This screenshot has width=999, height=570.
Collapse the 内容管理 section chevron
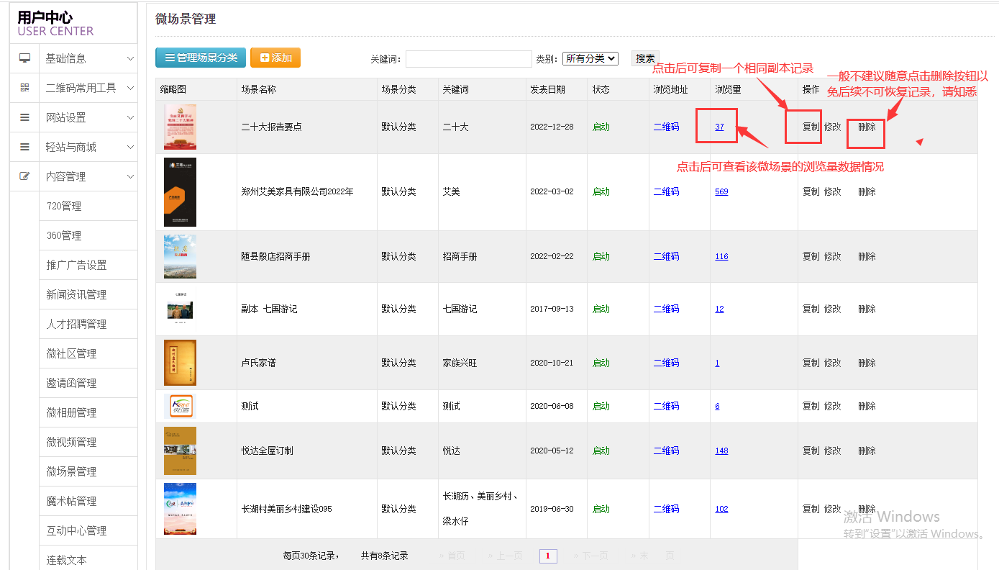[x=130, y=176]
